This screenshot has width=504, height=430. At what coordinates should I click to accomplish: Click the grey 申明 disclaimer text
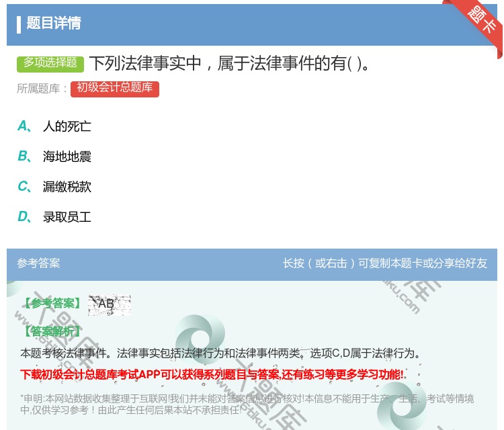pos(247,404)
